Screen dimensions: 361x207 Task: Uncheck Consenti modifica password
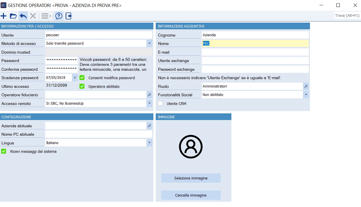[x=82, y=78]
